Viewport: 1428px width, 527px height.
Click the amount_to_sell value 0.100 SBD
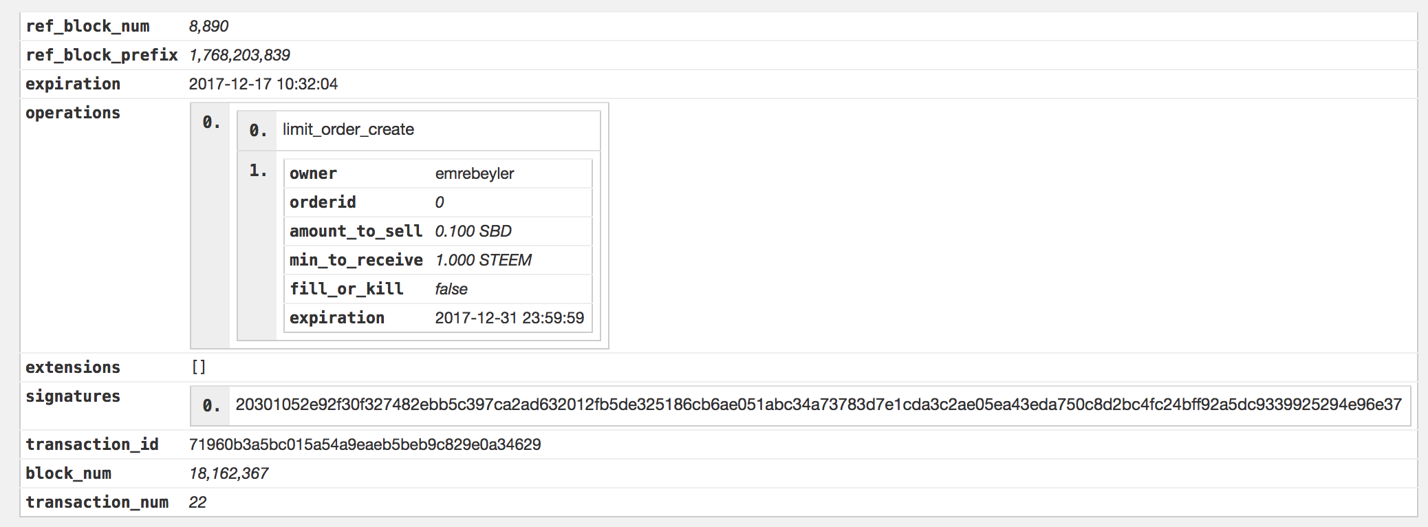(473, 231)
